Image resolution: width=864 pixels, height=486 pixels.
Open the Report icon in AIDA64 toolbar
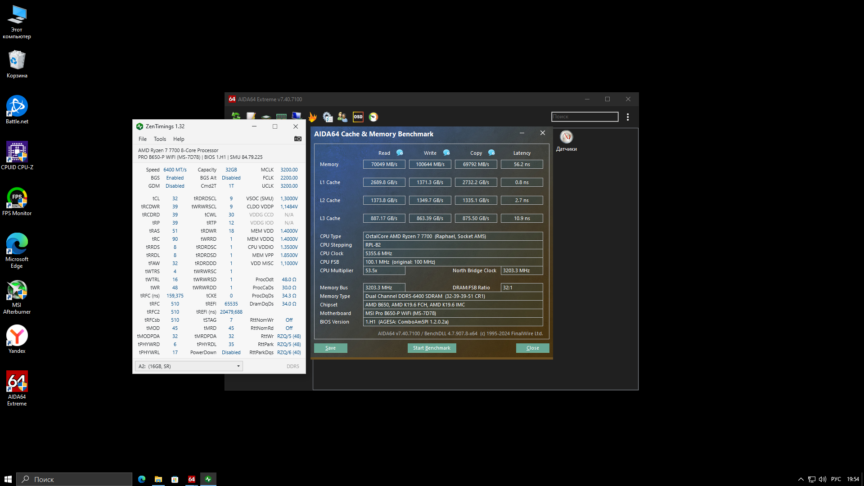251,117
